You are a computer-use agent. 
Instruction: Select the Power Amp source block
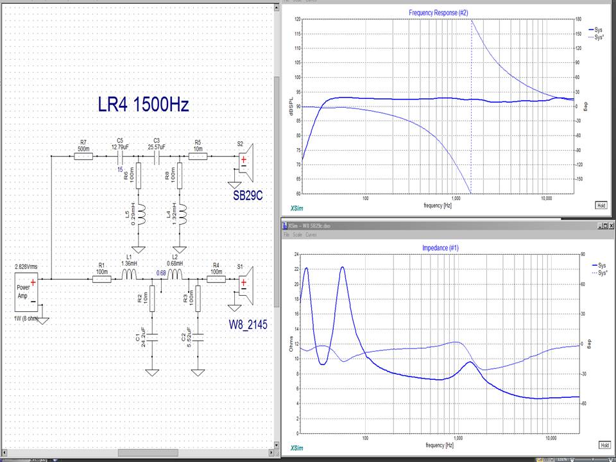[27, 292]
